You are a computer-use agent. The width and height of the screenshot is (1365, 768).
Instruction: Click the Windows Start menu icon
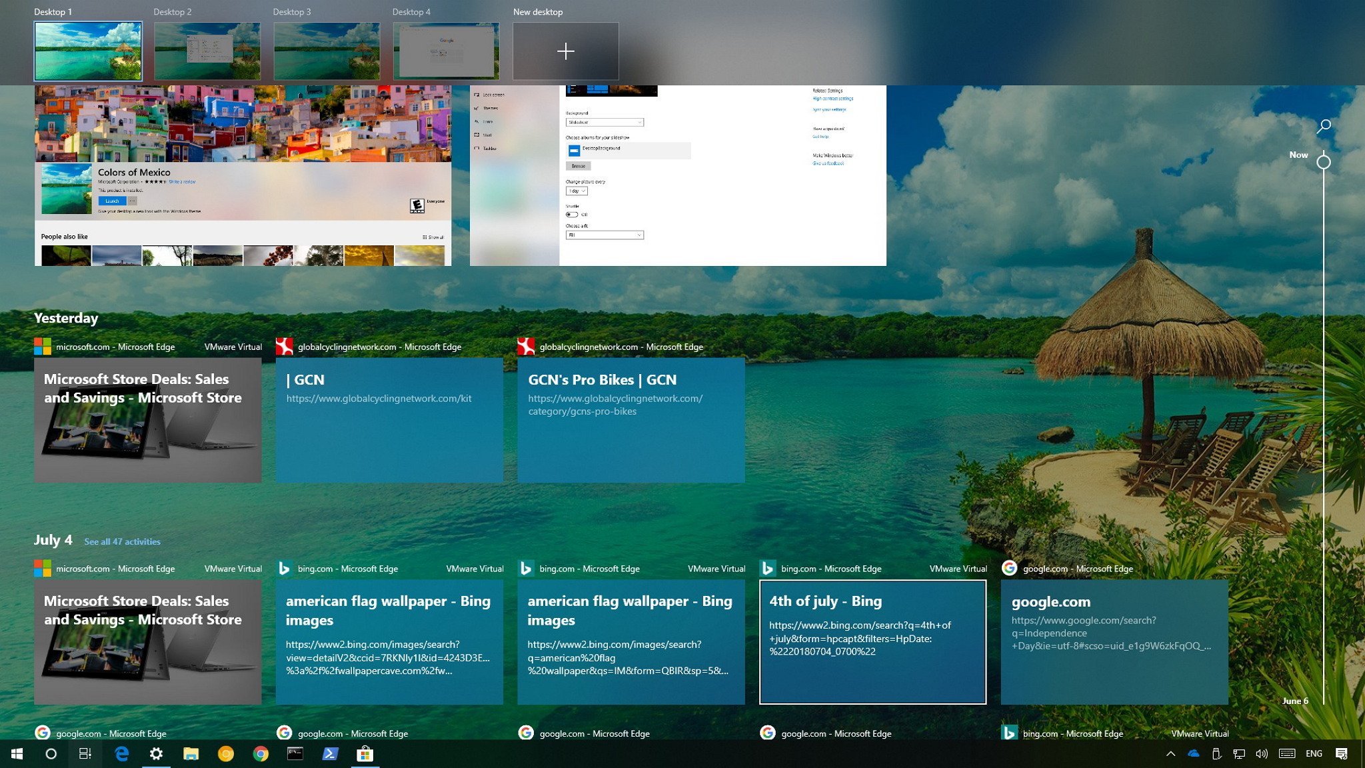coord(16,754)
